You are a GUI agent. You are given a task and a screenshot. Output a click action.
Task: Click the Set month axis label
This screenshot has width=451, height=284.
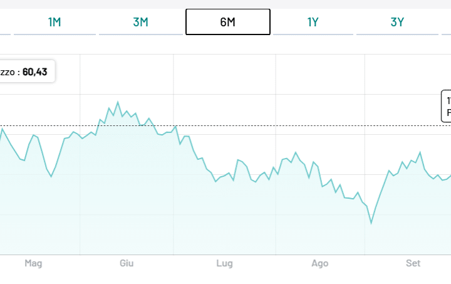click(x=413, y=263)
